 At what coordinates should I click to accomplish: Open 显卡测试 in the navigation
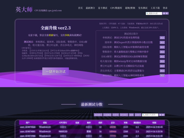pyautogui.click(x=102, y=8)
